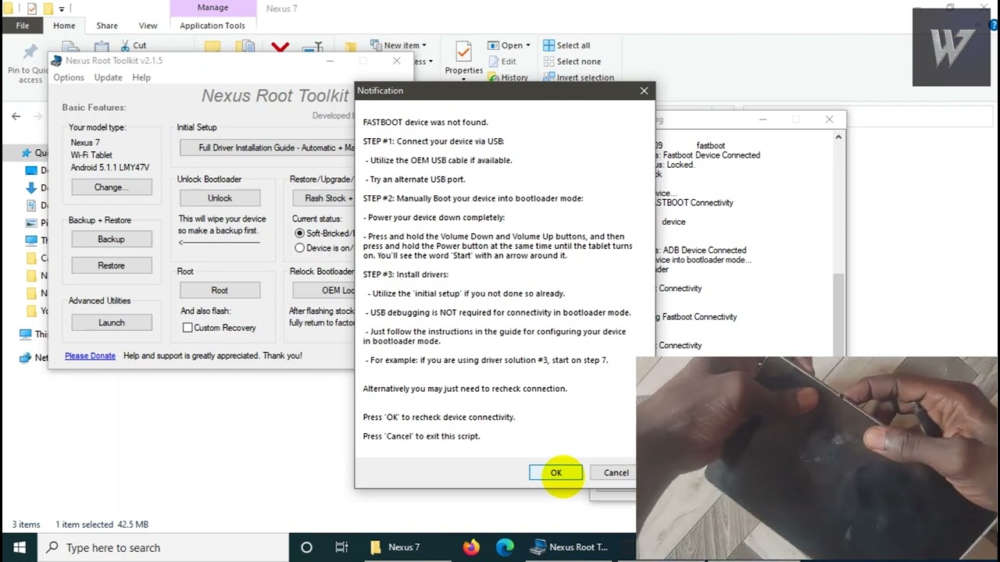
Task: Click the '3 items' status bar text
Action: click(26, 525)
